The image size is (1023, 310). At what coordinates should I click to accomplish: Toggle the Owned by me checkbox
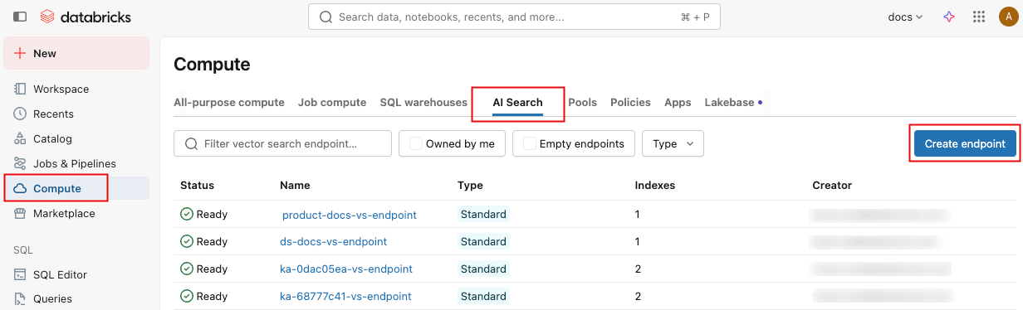[416, 143]
